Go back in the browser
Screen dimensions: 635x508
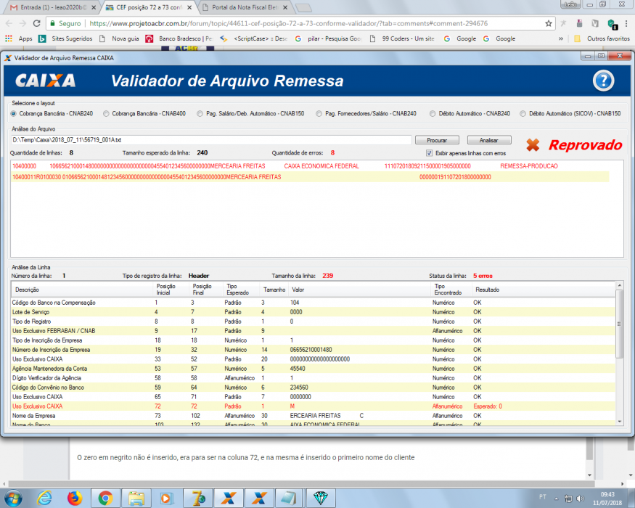tap(9, 23)
